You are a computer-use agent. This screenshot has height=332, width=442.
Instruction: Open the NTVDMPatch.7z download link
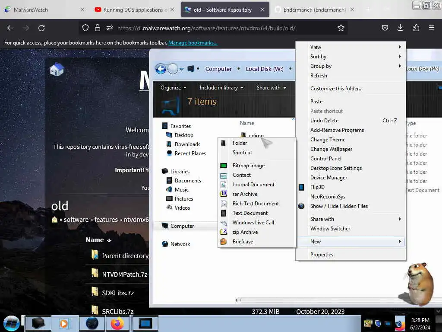click(125, 275)
